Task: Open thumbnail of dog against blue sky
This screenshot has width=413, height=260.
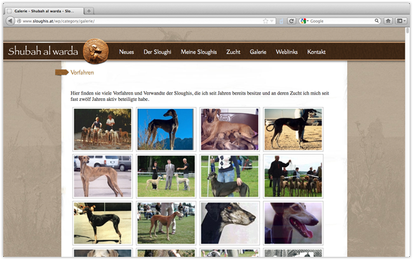Action: click(x=166, y=129)
